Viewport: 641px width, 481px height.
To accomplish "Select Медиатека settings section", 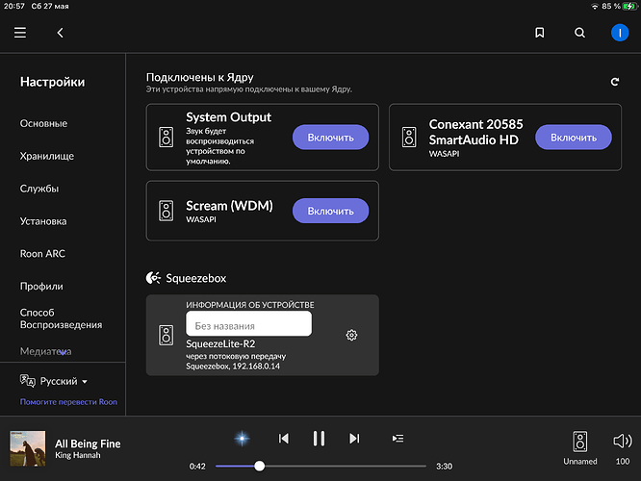I will tap(46, 351).
